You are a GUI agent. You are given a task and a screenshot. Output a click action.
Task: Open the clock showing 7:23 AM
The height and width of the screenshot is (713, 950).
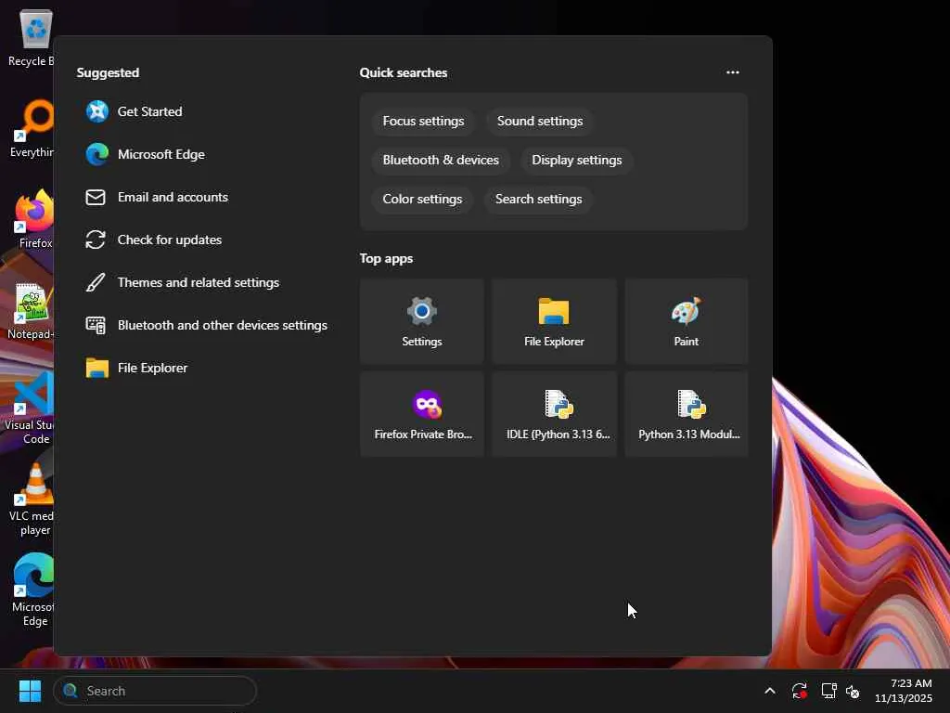click(904, 691)
